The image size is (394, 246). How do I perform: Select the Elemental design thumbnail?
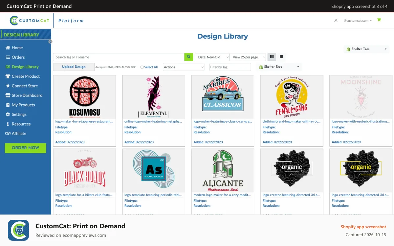(x=154, y=97)
